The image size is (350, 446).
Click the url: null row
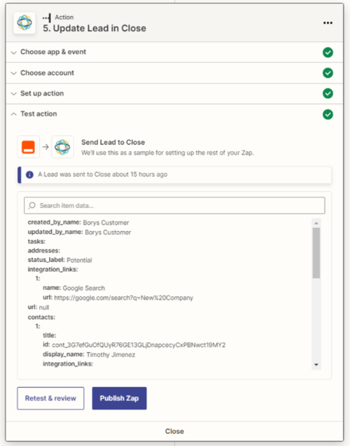click(38, 307)
